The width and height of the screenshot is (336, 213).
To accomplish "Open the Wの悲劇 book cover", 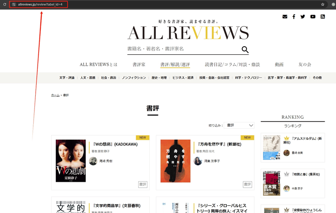I will tap(71, 161).
